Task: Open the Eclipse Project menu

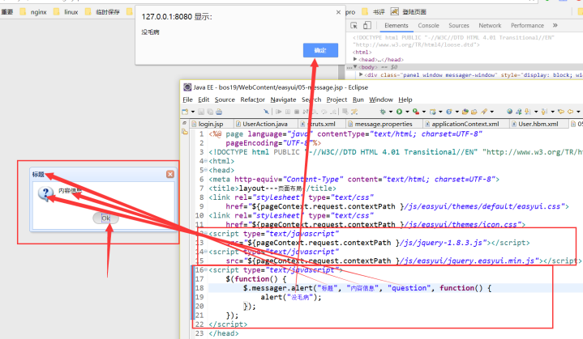Action: 337,100
